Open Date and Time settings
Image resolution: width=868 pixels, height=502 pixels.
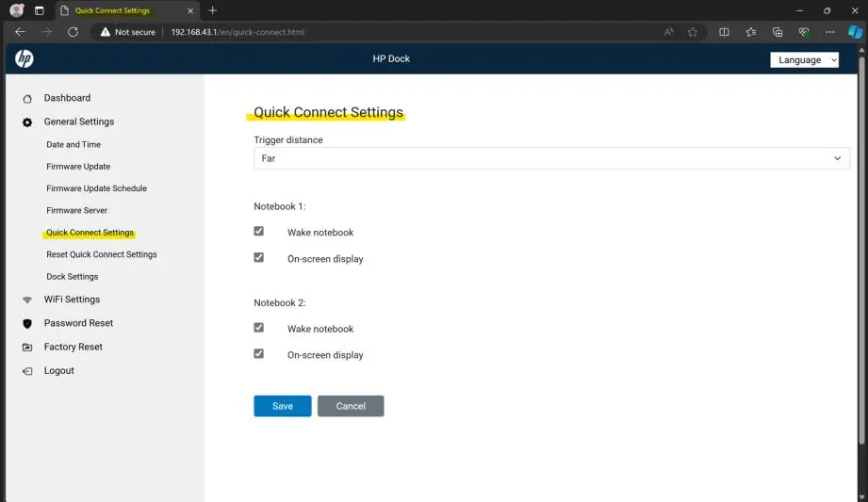(74, 144)
